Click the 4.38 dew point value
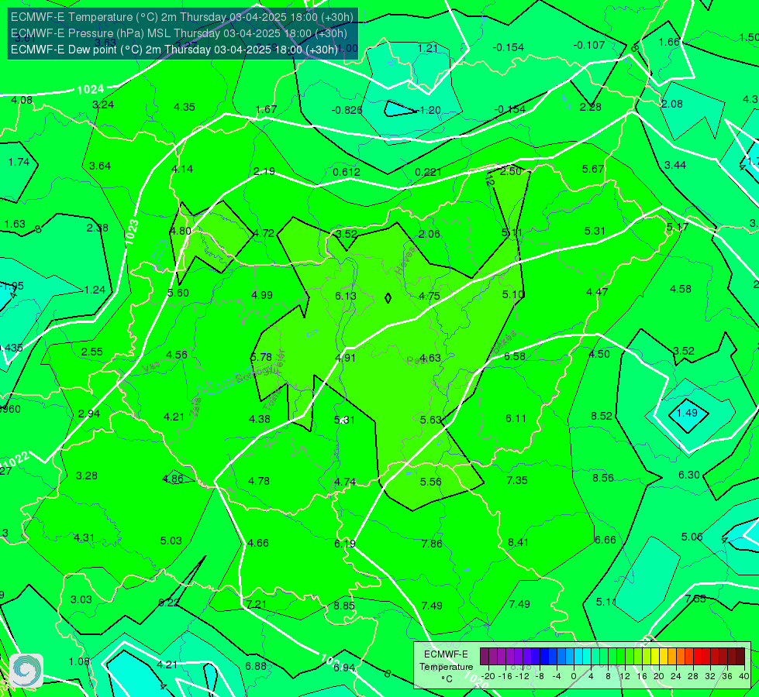Viewport: 759px width, 697px height. (260, 419)
